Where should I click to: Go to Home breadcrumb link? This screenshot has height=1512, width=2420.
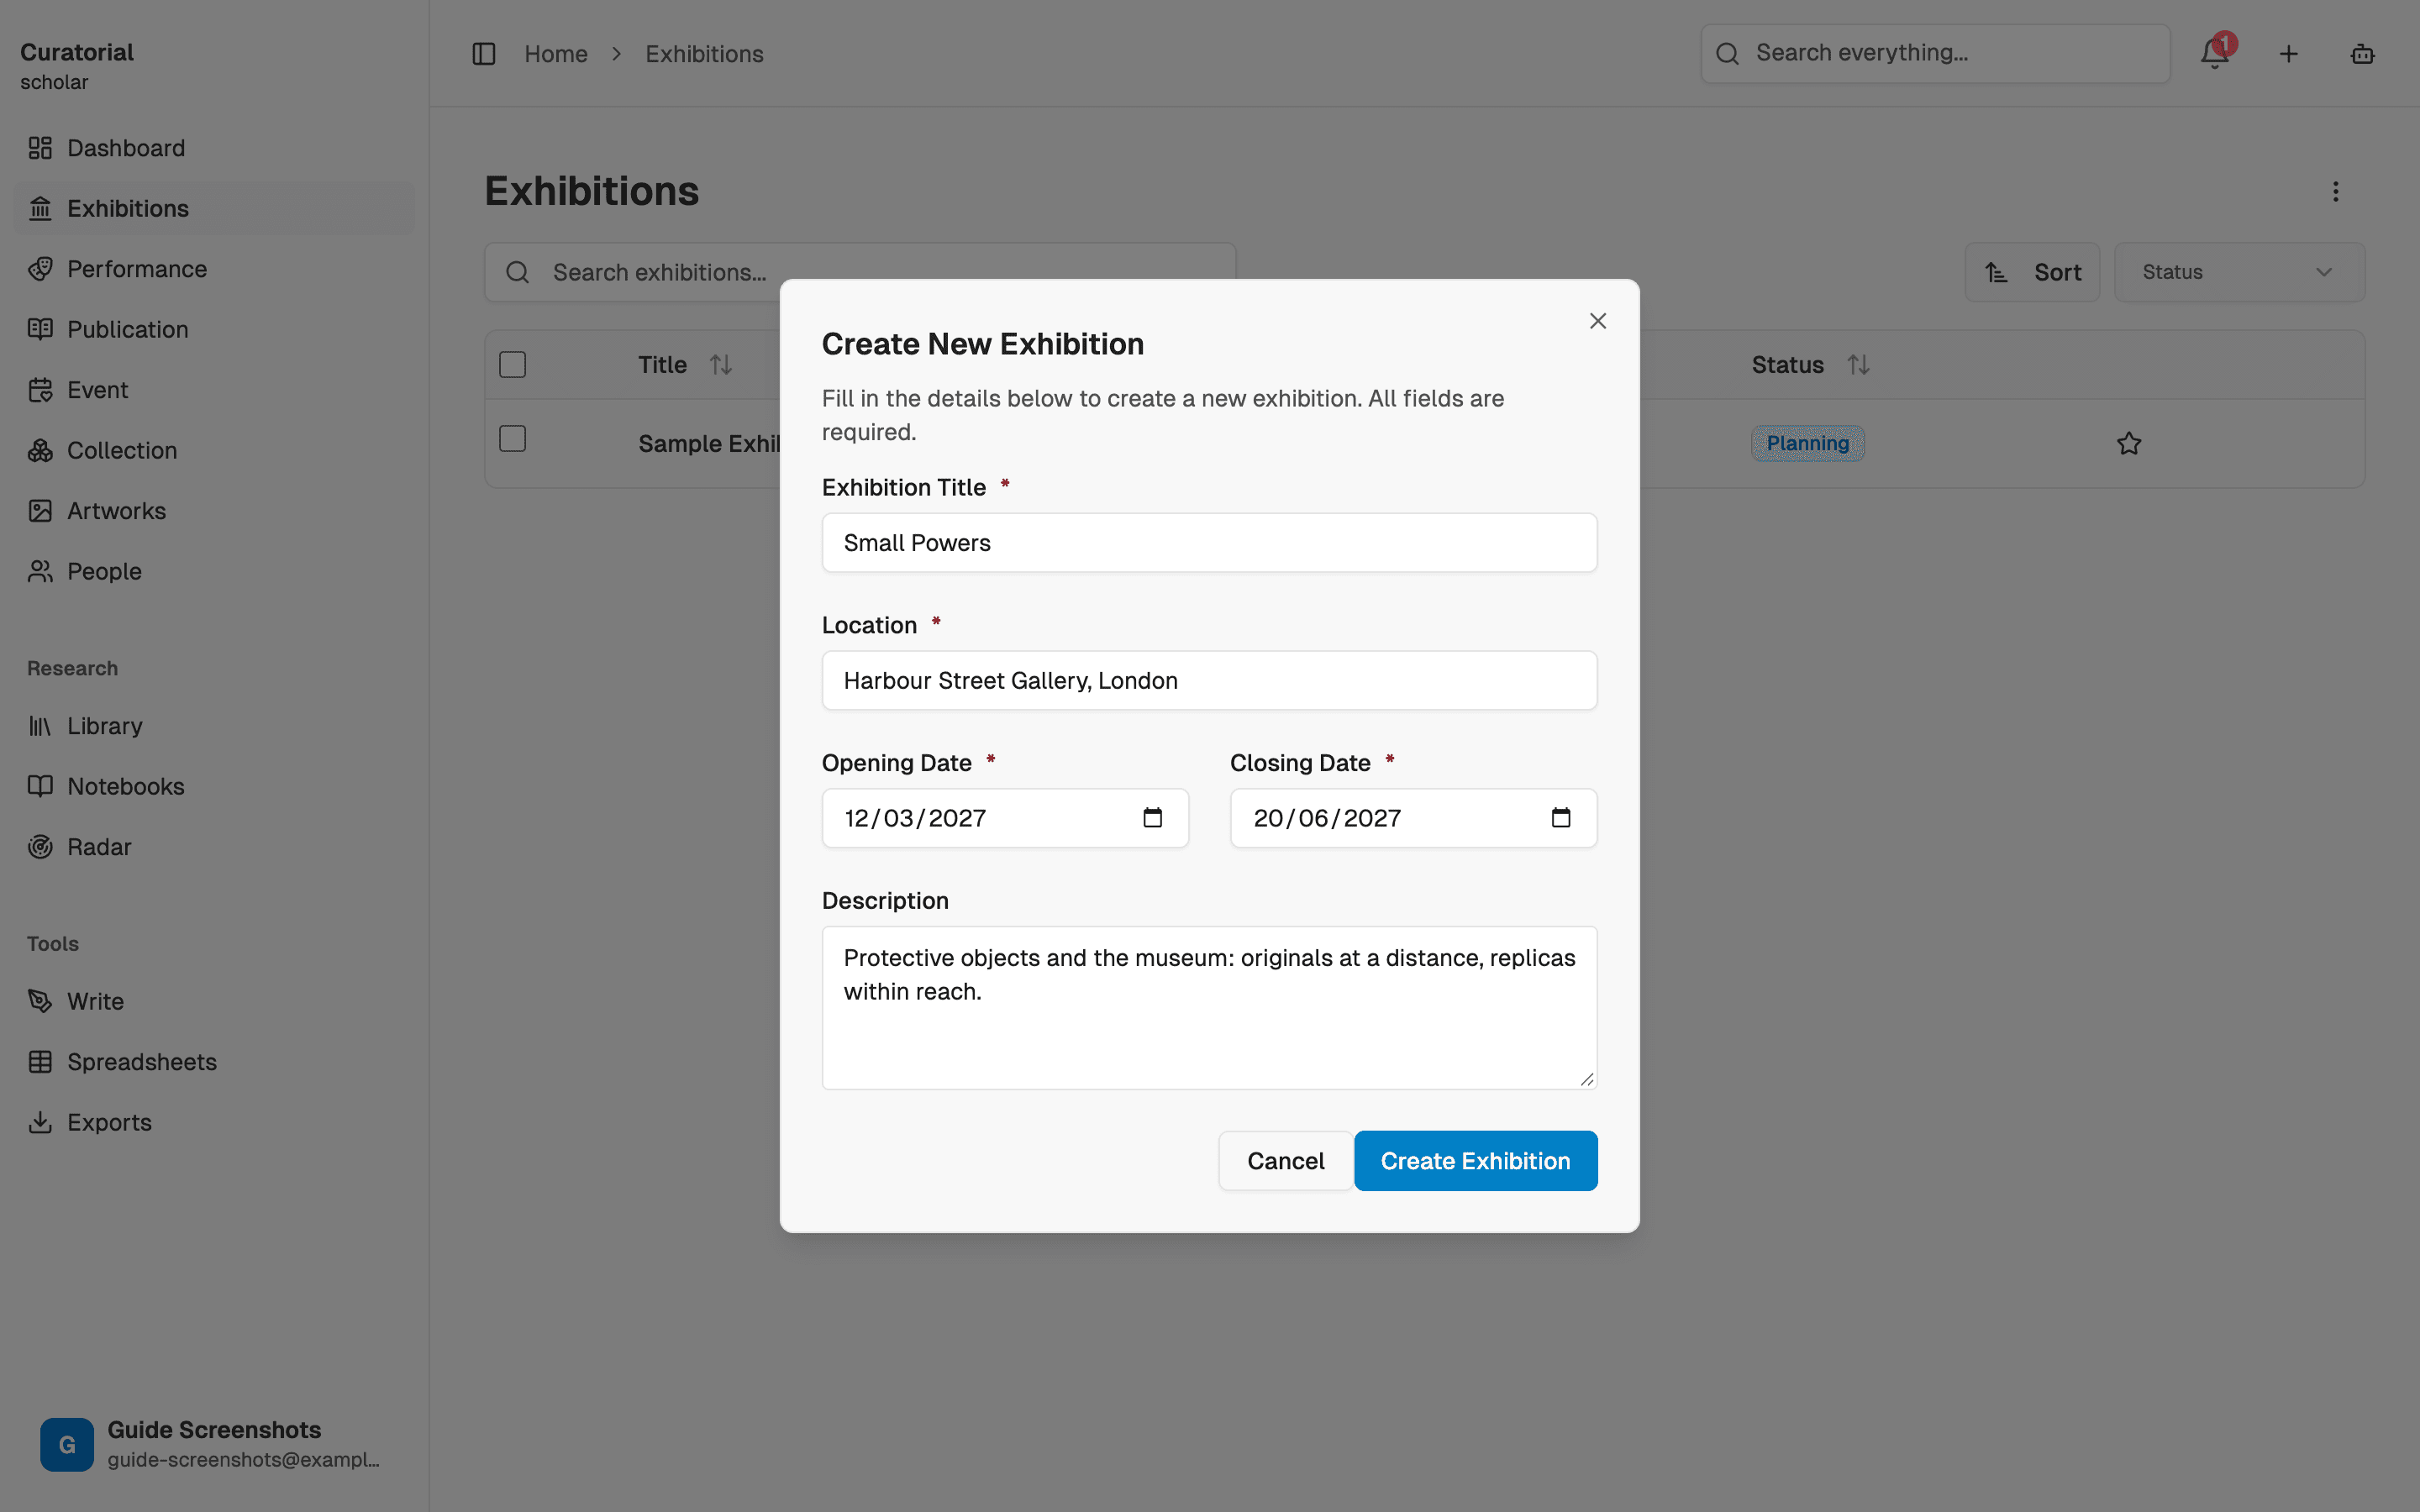pos(556,54)
